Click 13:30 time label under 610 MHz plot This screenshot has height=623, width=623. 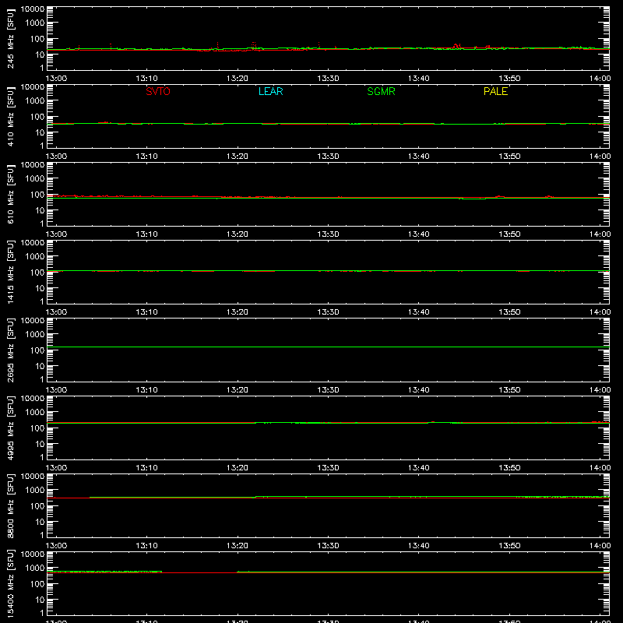[328, 234]
